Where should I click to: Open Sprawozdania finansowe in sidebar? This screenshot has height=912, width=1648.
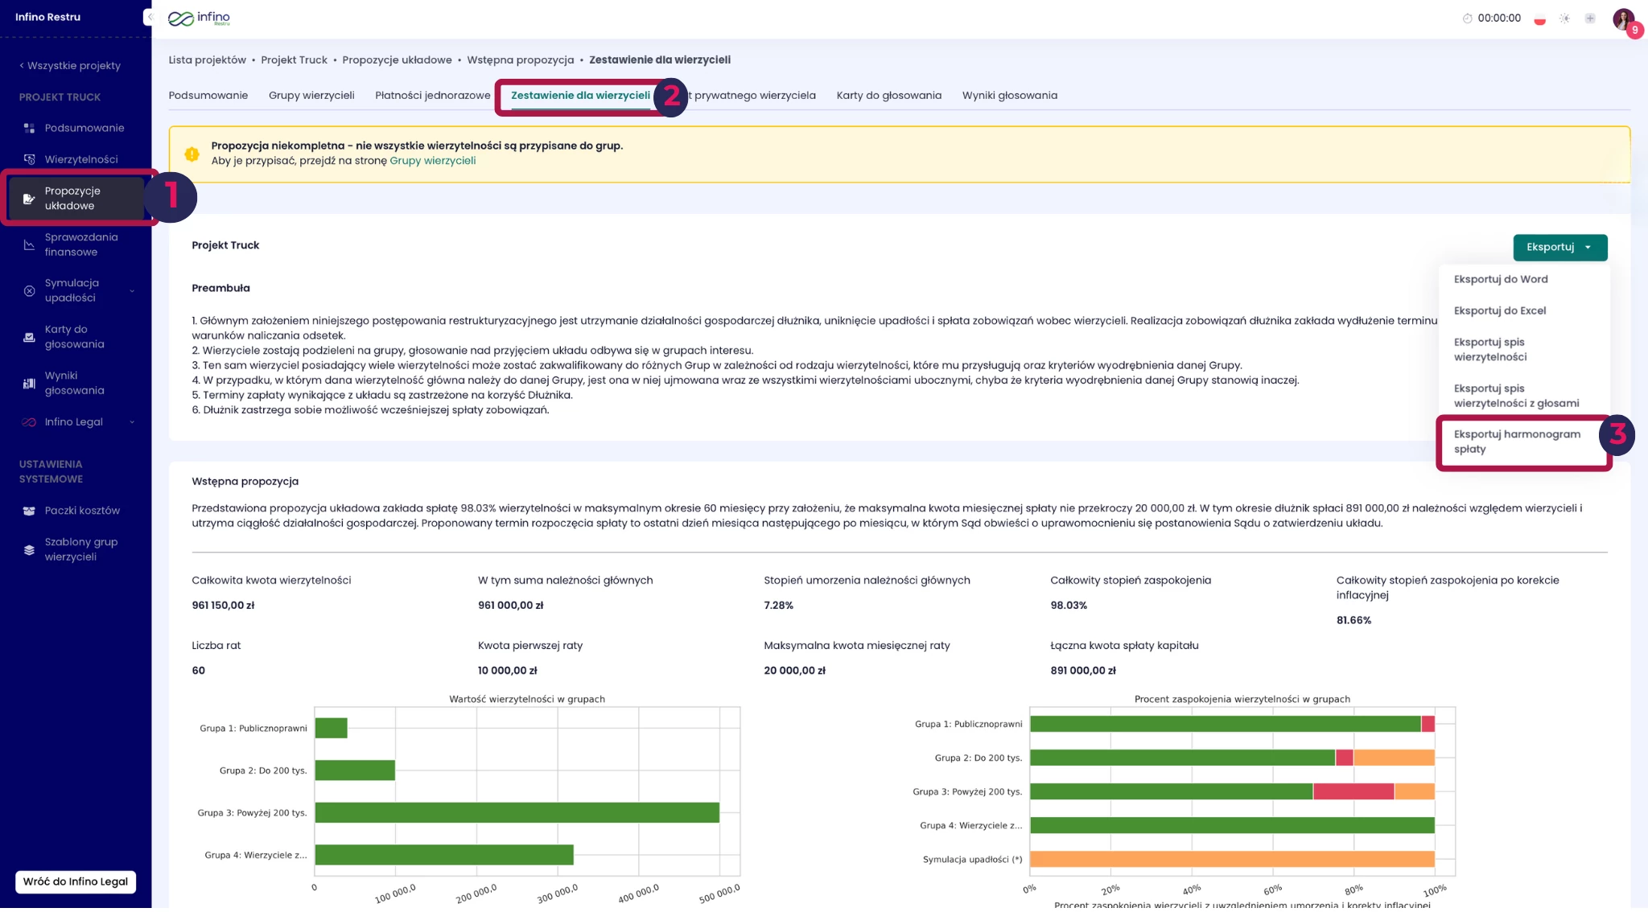[x=80, y=244]
